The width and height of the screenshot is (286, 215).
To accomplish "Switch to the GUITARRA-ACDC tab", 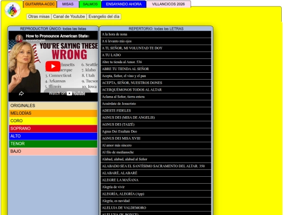I will click(x=40, y=4).
